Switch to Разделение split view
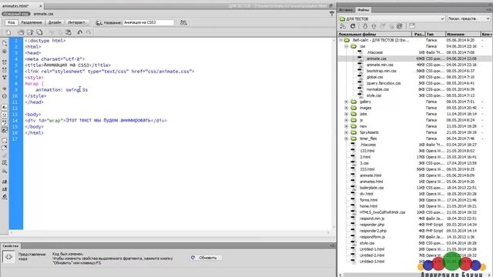The width and height of the screenshot is (493, 277). (x=32, y=22)
